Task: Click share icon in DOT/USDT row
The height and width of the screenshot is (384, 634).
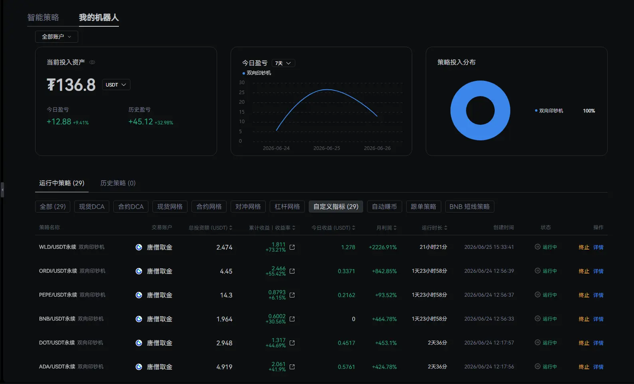Action: point(292,343)
